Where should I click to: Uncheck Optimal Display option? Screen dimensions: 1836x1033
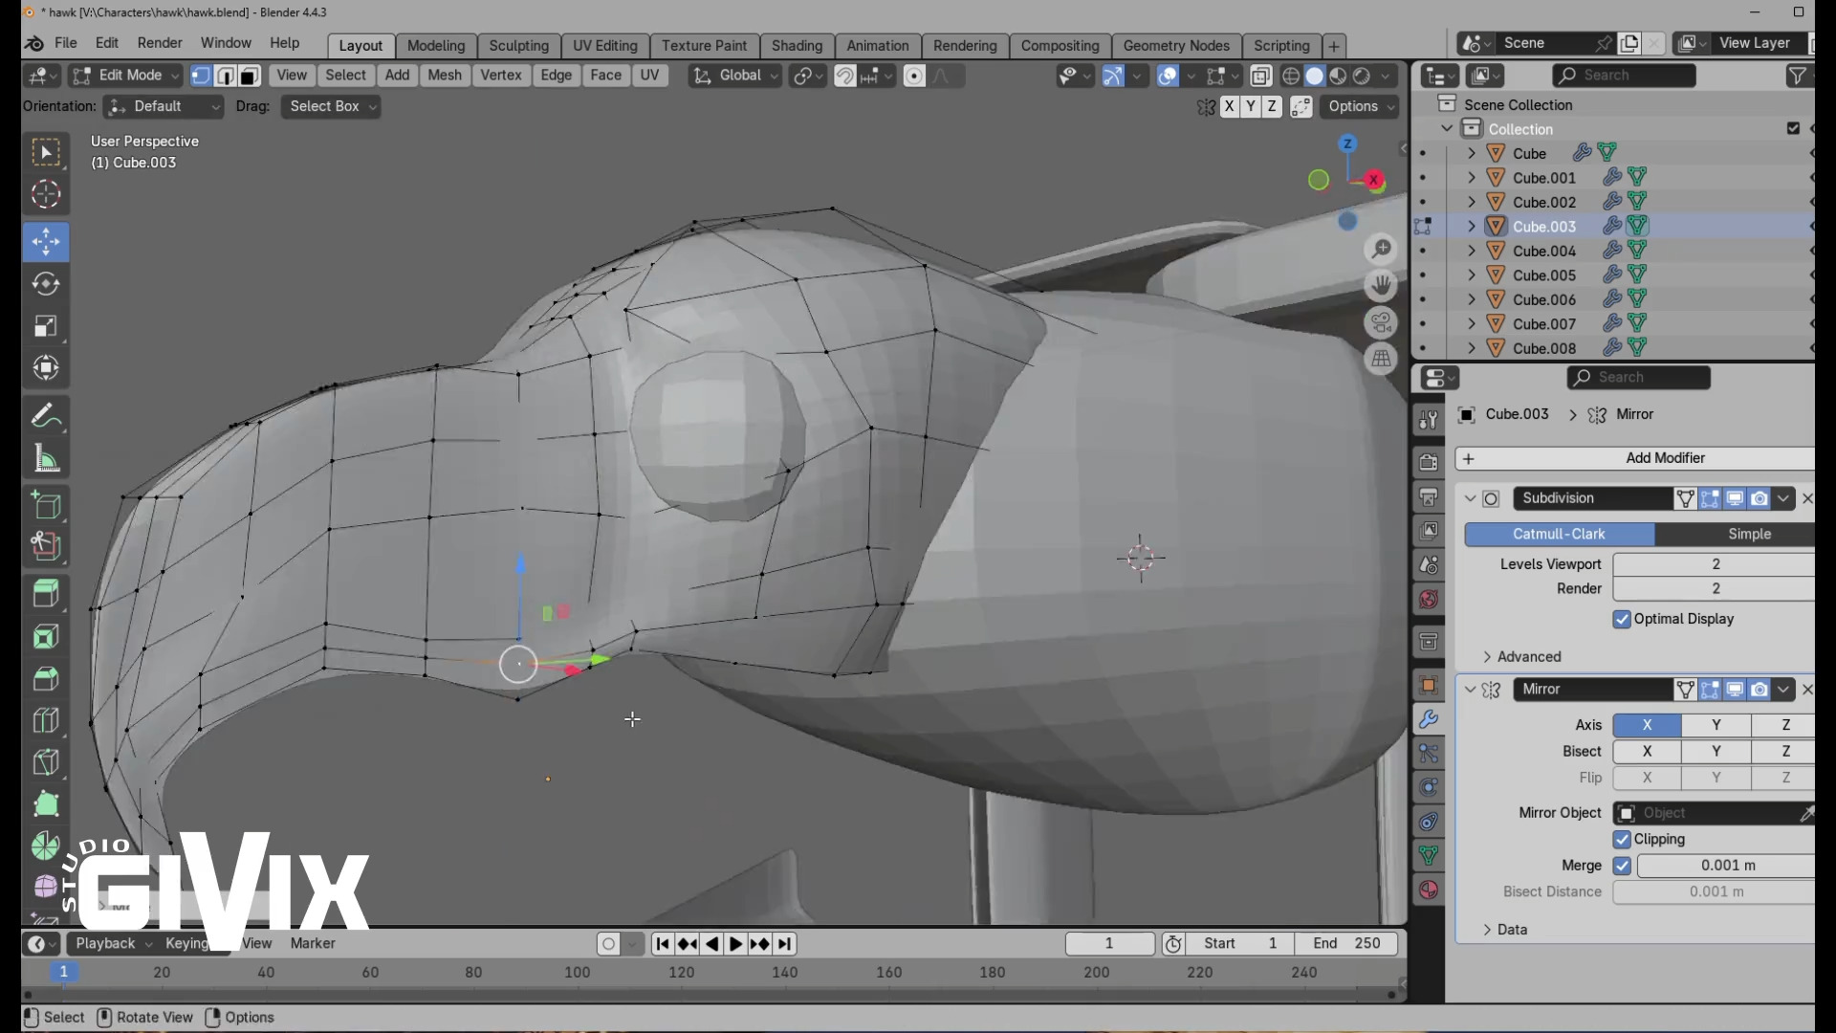(1622, 620)
